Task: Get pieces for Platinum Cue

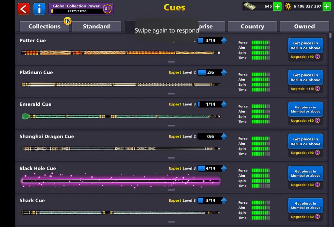Action: point(305,78)
